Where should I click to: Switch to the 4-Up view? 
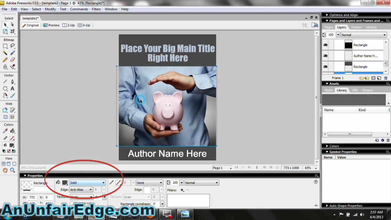click(x=84, y=25)
